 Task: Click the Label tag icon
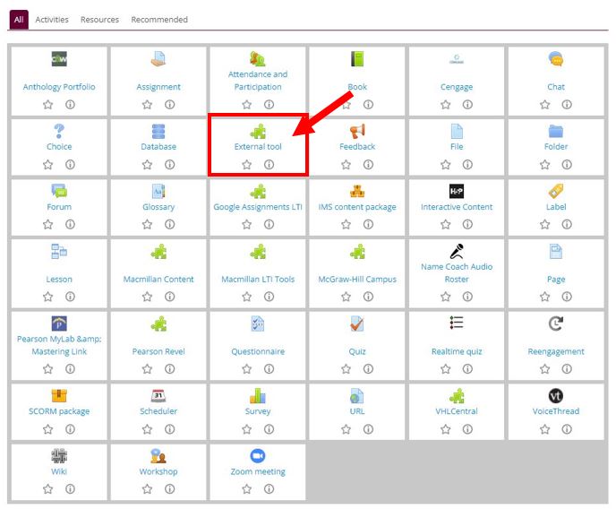[556, 192]
